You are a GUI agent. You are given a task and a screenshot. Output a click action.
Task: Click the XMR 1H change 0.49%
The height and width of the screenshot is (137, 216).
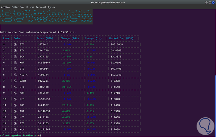(x=90, y=93)
